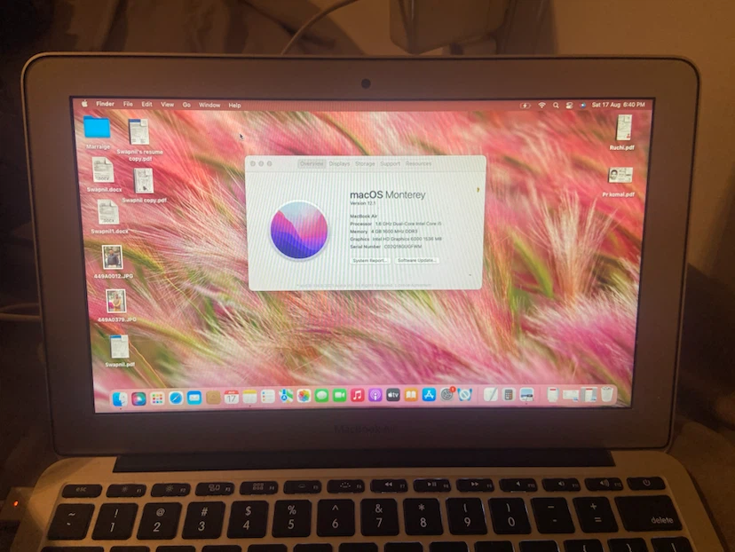Switch to the Displays tab

(339, 163)
